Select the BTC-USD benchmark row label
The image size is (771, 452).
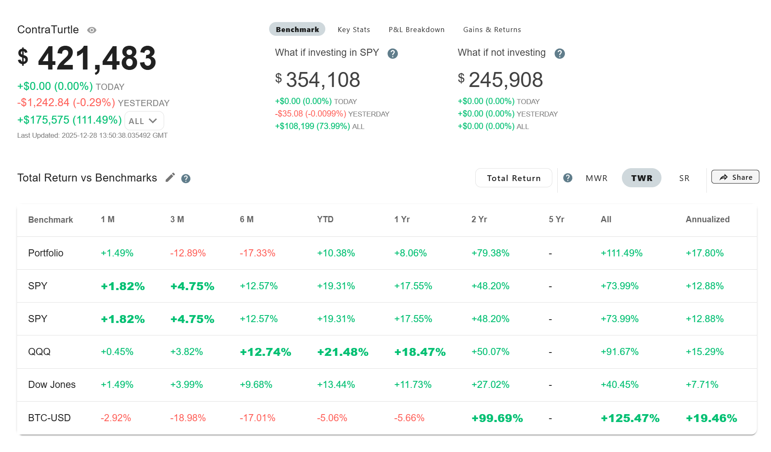click(x=49, y=418)
